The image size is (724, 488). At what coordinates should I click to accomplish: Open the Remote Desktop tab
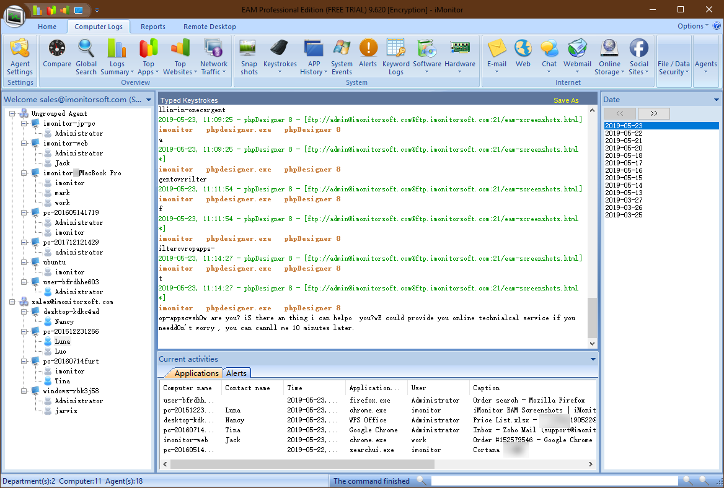(210, 27)
